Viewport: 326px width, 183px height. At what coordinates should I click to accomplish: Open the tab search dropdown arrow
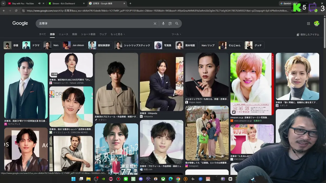[x=3, y=4]
